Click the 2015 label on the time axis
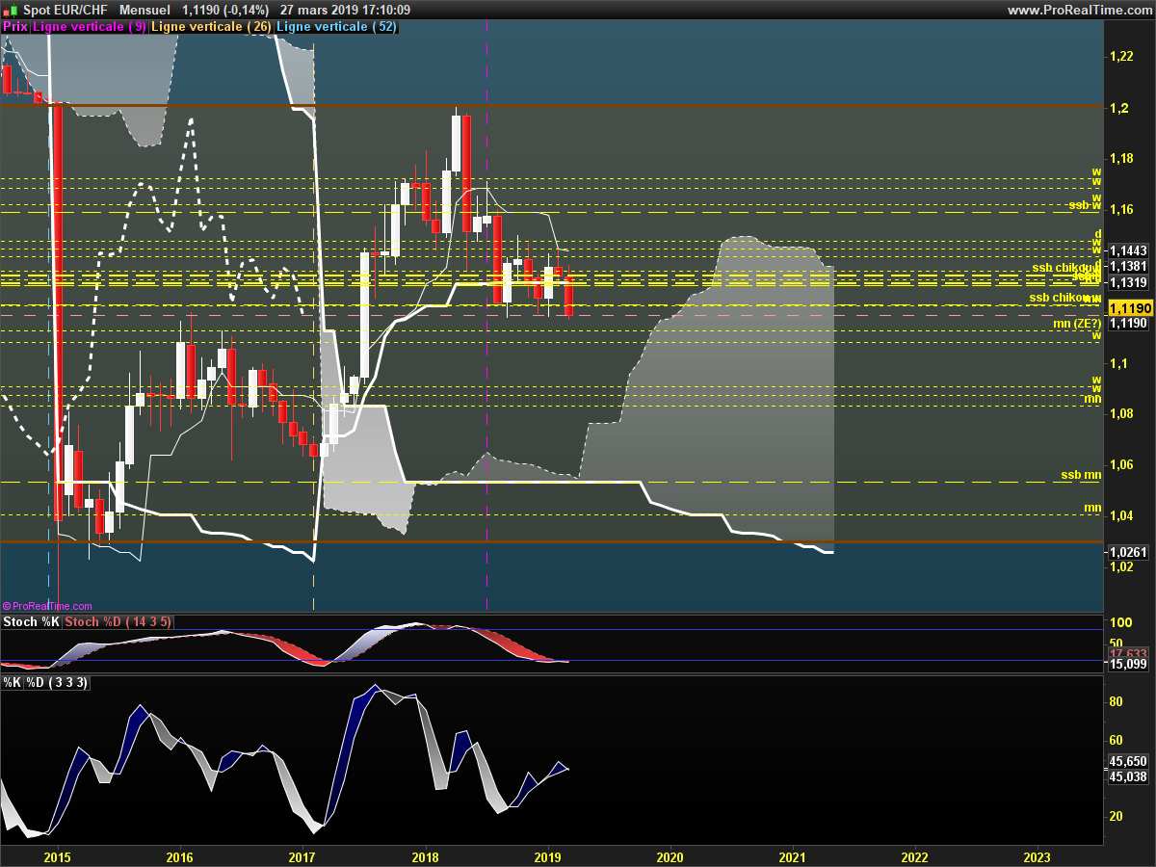 (58, 856)
